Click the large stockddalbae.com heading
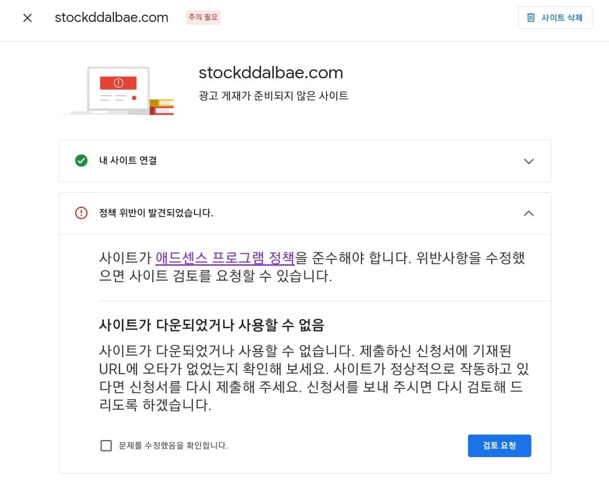This screenshot has height=492, width=609. point(271,73)
